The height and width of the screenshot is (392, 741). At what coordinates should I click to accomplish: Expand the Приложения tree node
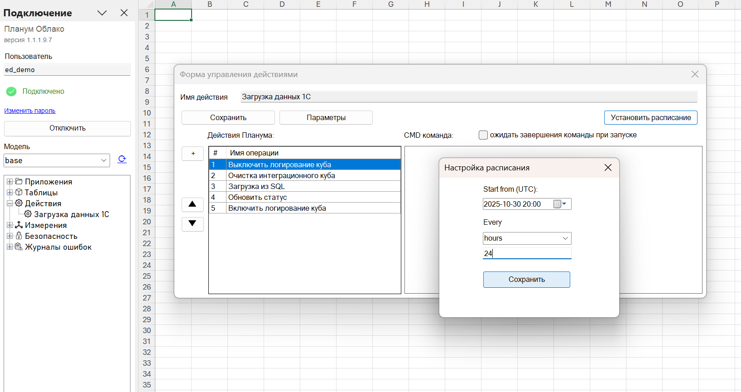[x=10, y=182]
